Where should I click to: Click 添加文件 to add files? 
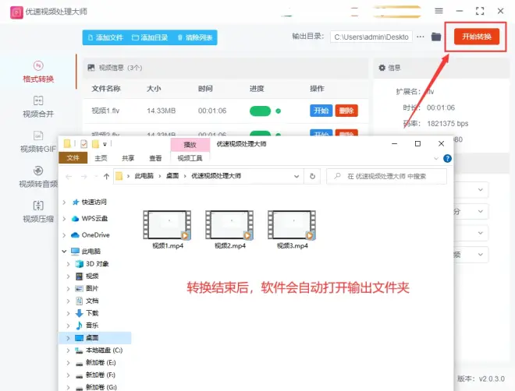tap(105, 37)
